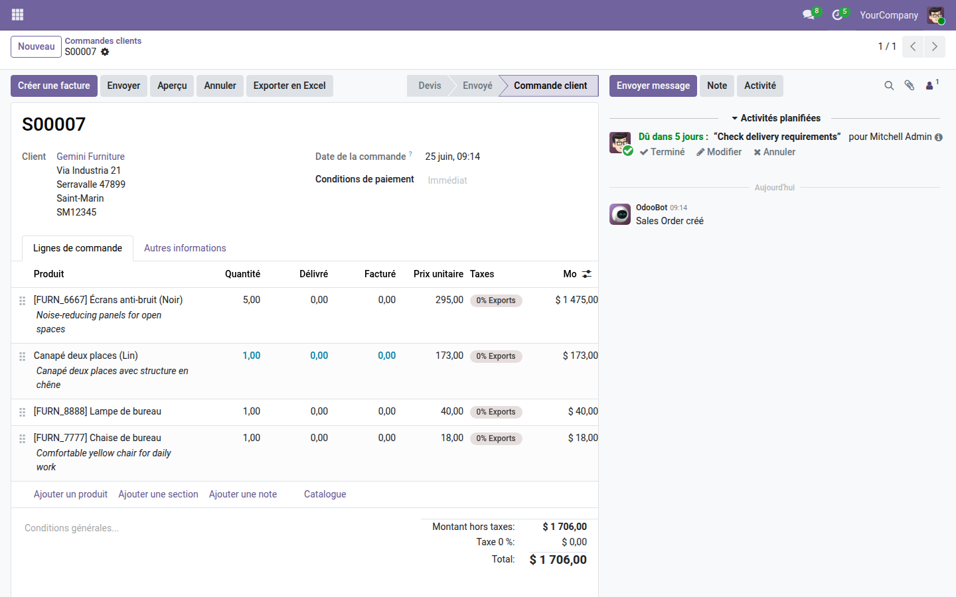Click Annuler button in order toolbar
This screenshot has height=597, width=956.
coord(220,86)
